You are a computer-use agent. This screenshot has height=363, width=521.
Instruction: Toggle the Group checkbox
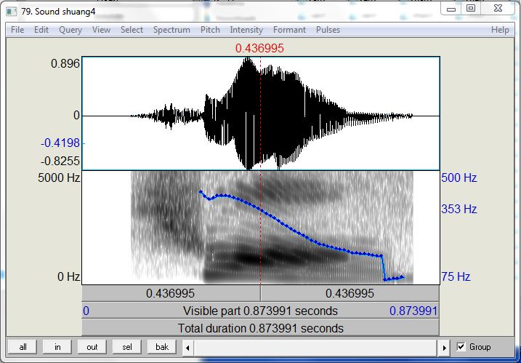(x=461, y=347)
